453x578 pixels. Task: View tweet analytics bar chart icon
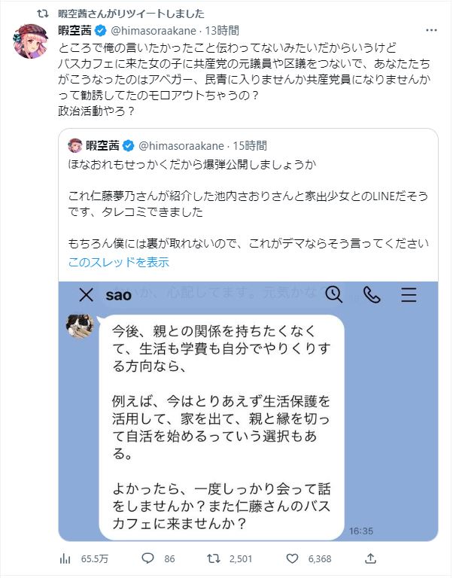pos(65,559)
